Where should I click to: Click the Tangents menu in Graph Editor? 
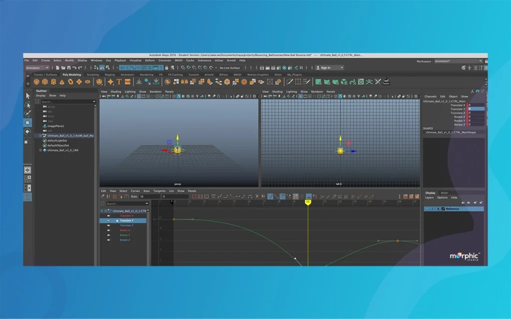(159, 191)
